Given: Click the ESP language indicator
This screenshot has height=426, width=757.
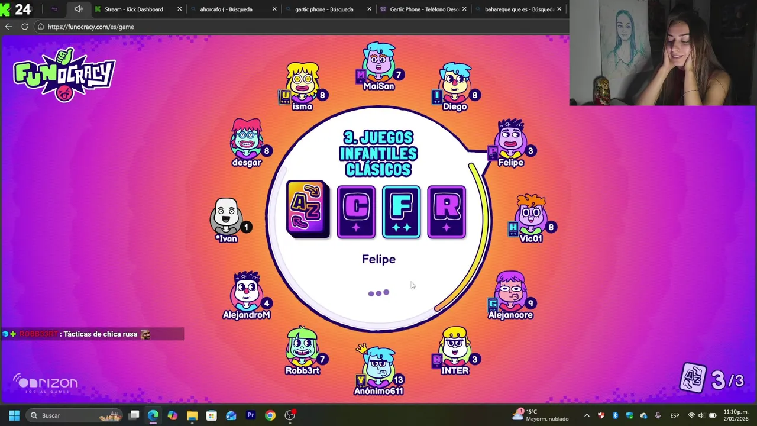Looking at the screenshot, I should 674,415.
